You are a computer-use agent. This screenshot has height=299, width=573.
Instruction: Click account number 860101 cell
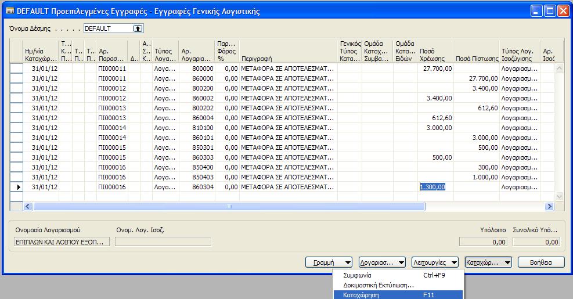197,138
